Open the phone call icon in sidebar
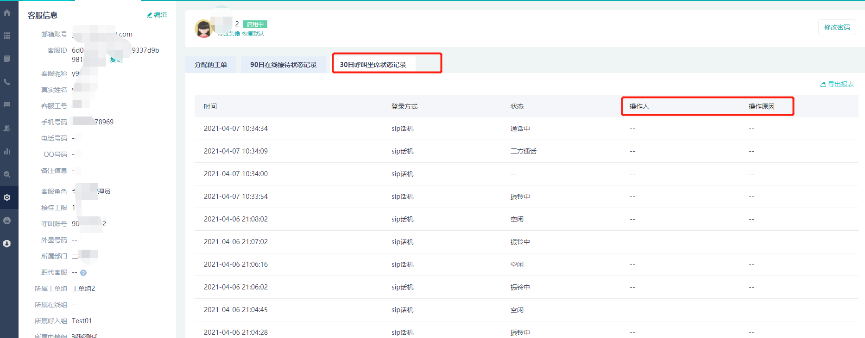The width and height of the screenshot is (865, 338). tap(7, 82)
